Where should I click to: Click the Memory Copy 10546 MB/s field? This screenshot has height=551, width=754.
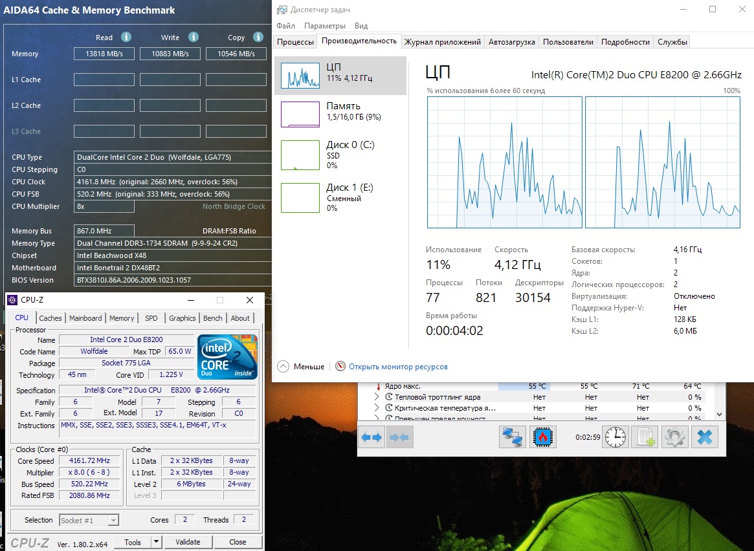click(236, 54)
